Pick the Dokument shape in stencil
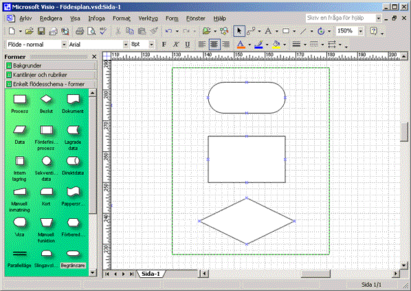 (73, 104)
